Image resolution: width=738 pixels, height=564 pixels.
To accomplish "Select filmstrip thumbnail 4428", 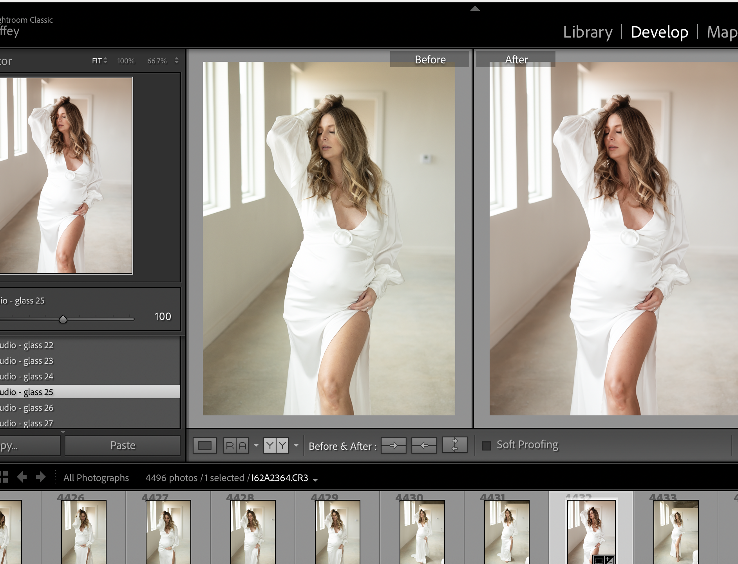I will point(253,532).
